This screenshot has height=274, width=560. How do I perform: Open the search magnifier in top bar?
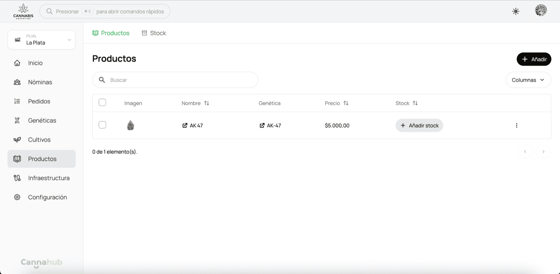point(49,11)
